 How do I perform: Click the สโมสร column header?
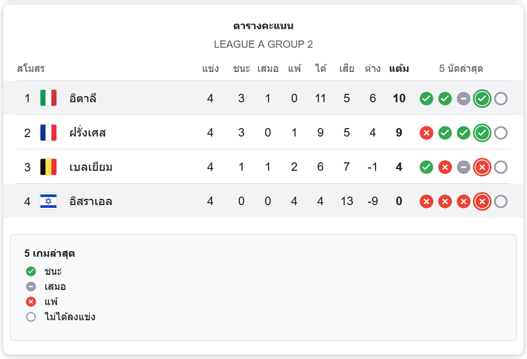click(x=31, y=69)
